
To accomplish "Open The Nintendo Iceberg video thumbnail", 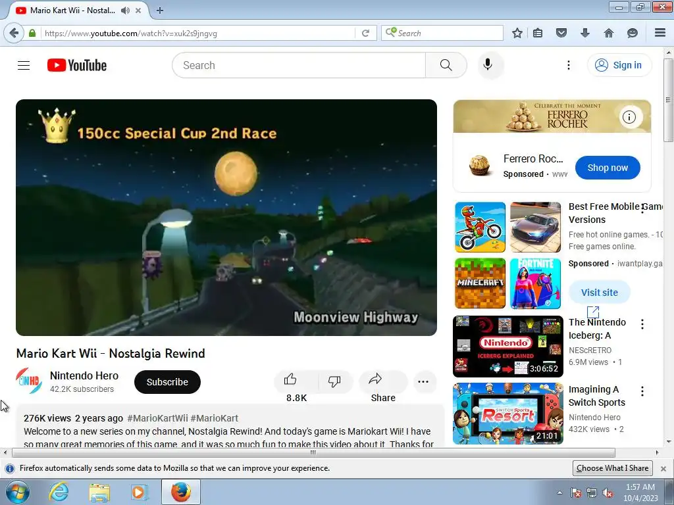I will click(507, 347).
